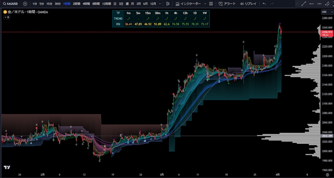Open the XAUUSD symbol search
Screen dimensions: 334x178
(11, 4)
